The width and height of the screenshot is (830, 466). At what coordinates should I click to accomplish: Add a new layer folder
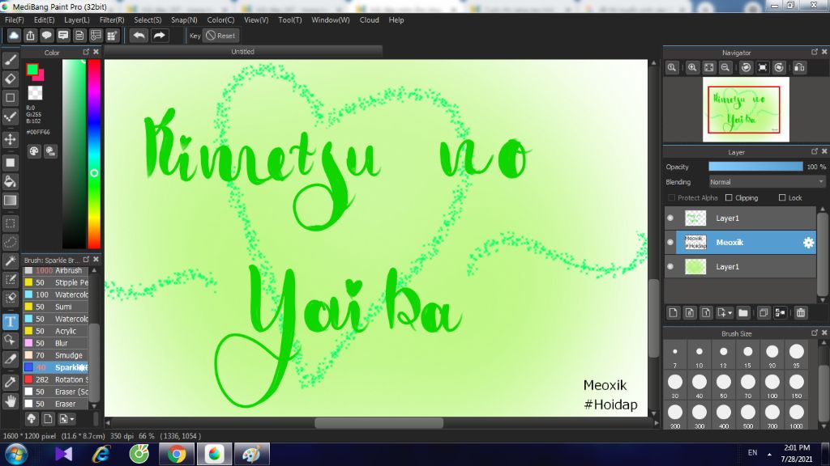(743, 313)
